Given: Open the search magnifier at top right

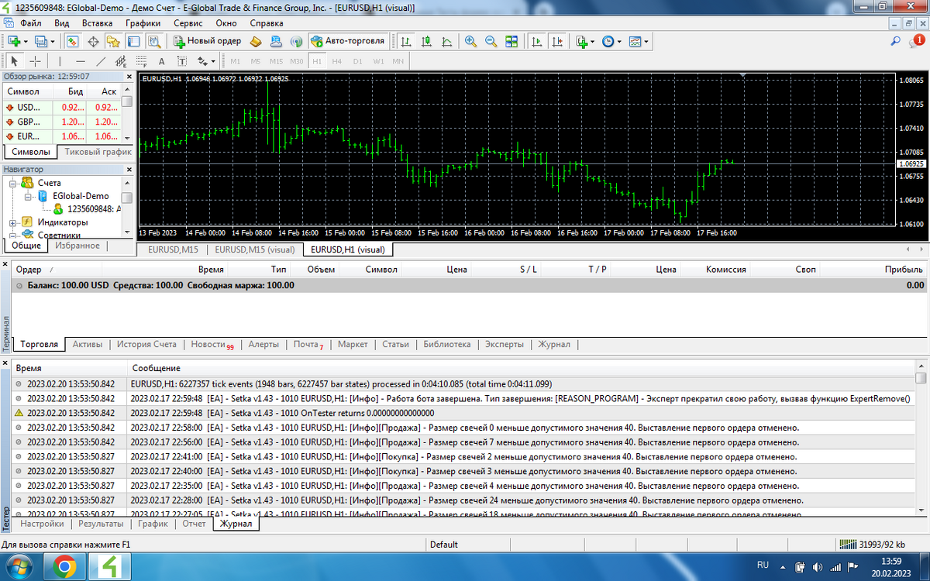Looking at the screenshot, I should [x=895, y=41].
